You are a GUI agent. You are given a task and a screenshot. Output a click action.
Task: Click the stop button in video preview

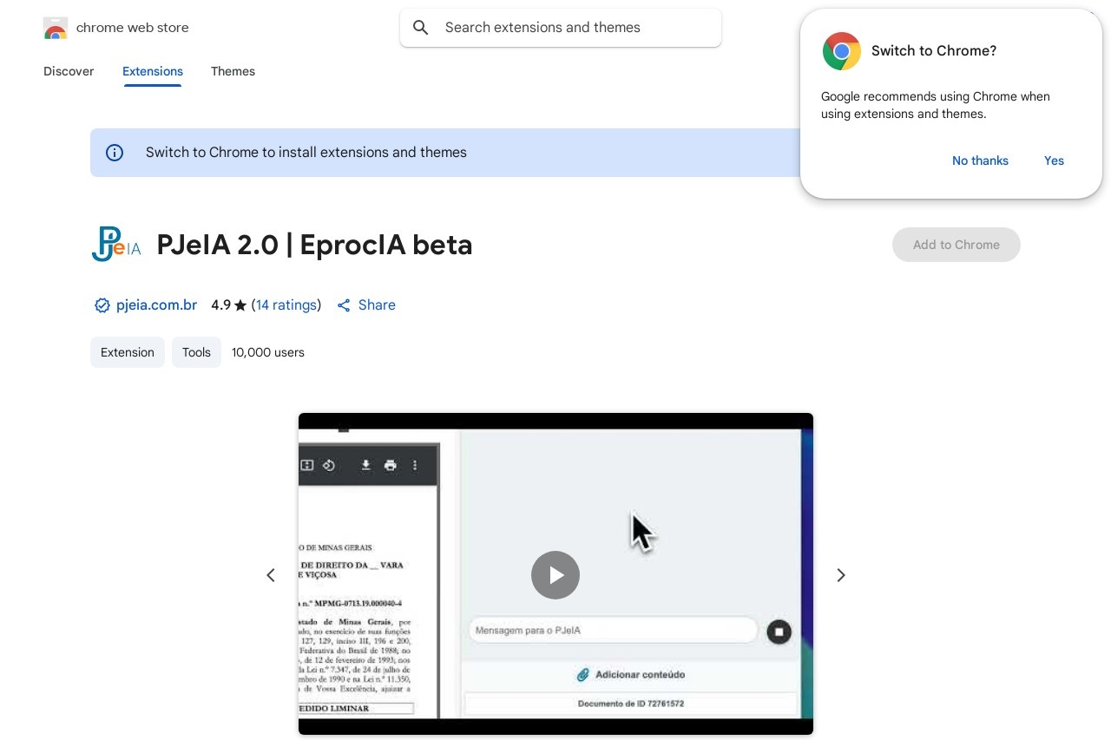click(x=779, y=632)
